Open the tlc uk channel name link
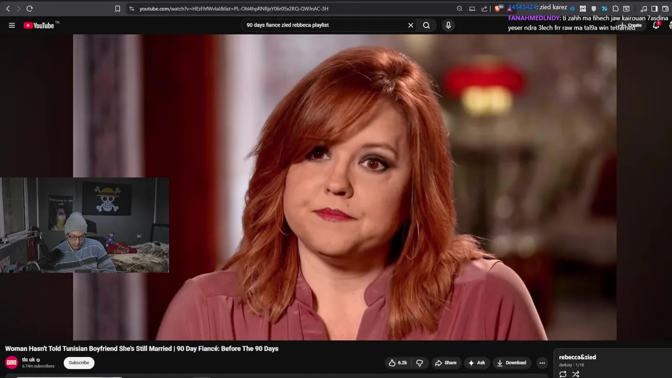The height and width of the screenshot is (378, 672). point(28,360)
